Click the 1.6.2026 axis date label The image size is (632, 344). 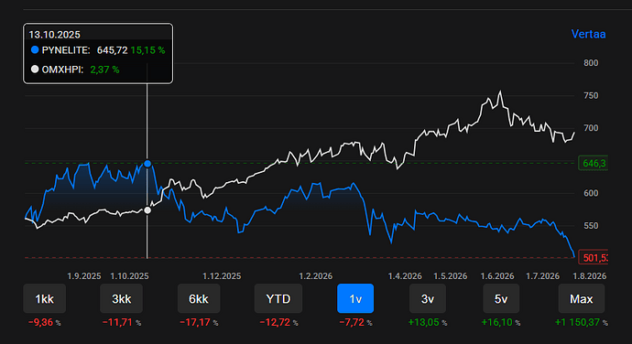click(497, 276)
